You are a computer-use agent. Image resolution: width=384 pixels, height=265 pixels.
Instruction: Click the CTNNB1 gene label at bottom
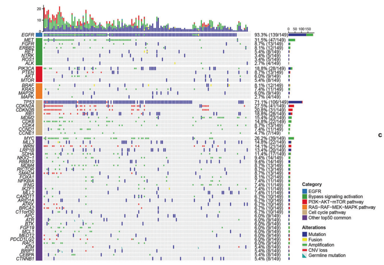[26, 259]
